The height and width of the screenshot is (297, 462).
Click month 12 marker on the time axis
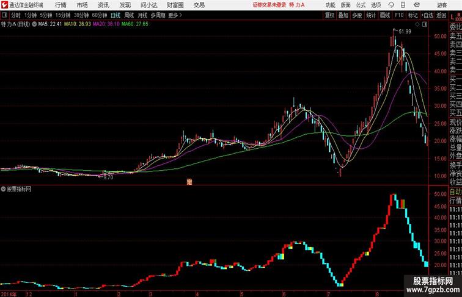coord(29,294)
